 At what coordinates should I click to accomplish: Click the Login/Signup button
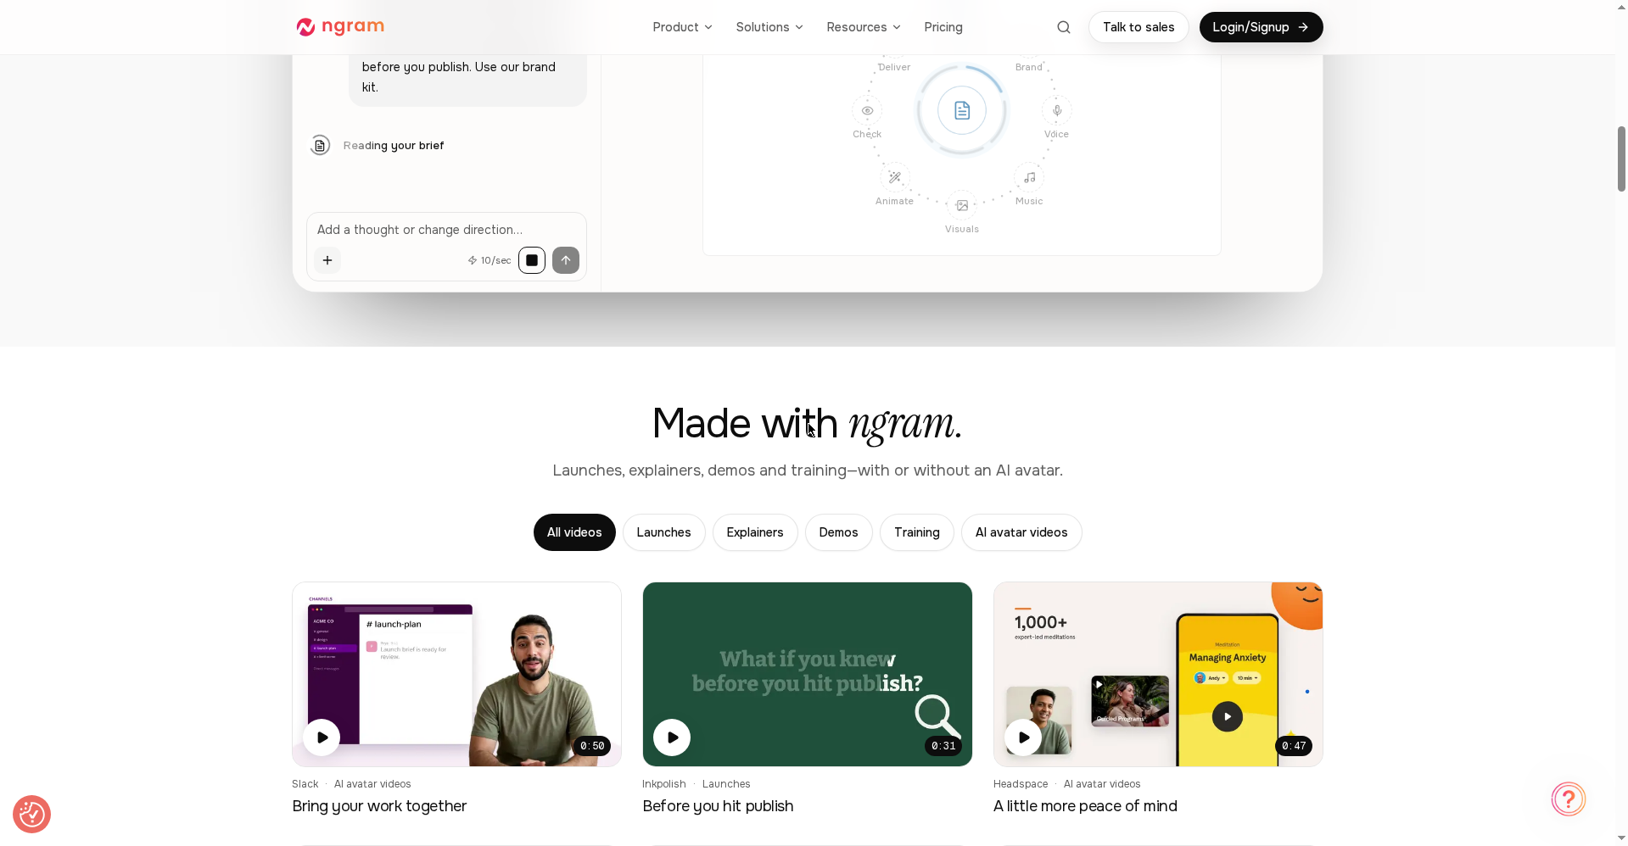pos(1261,27)
